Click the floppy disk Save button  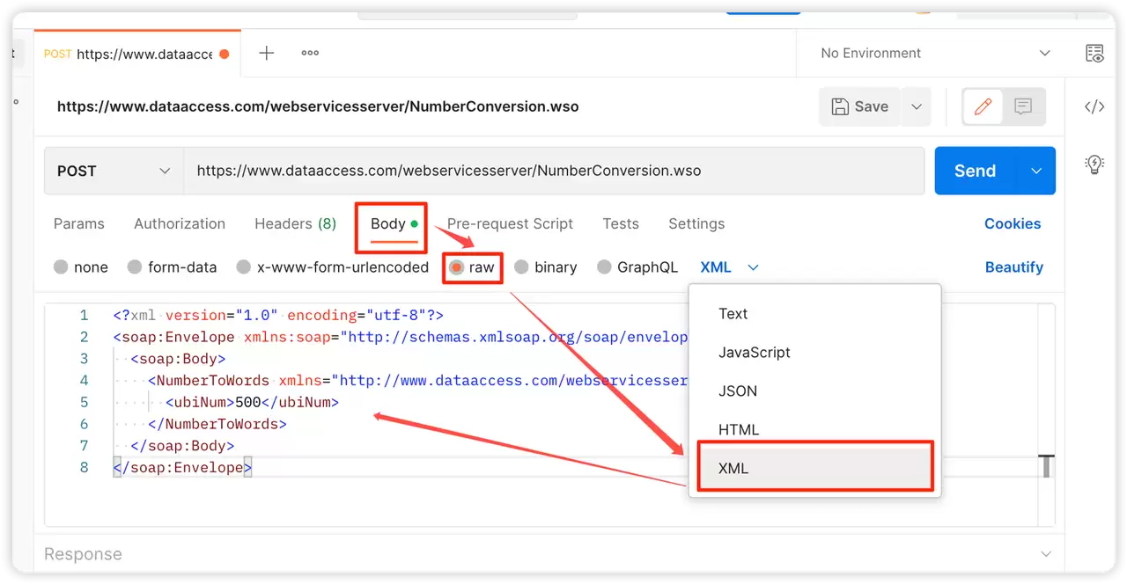(x=860, y=106)
